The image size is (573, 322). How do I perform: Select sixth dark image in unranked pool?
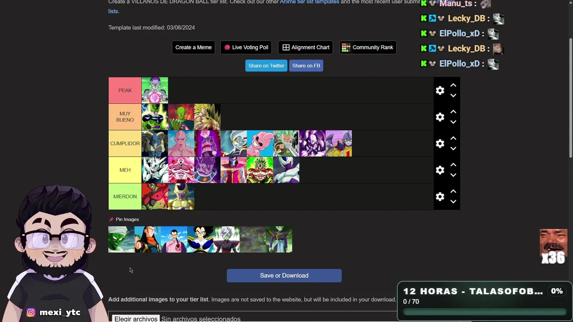253,239
